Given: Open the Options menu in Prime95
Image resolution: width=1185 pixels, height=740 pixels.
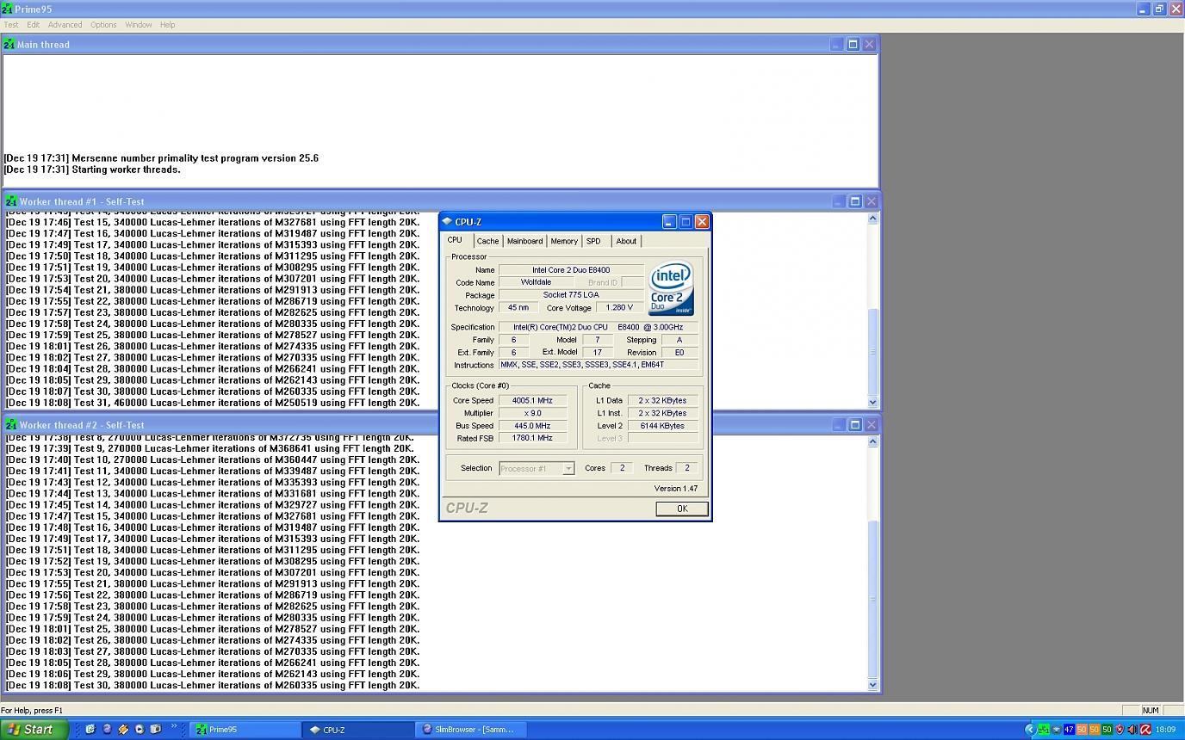Looking at the screenshot, I should pos(103,25).
